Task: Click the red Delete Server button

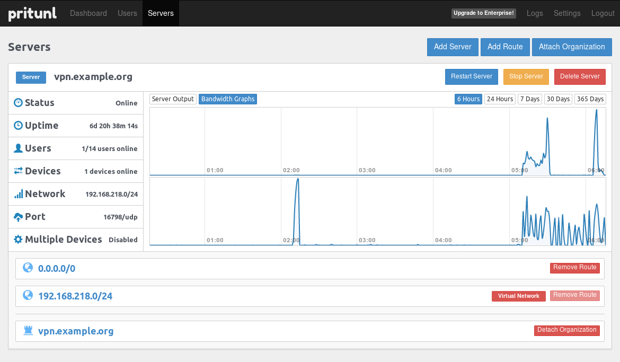Action: tap(580, 77)
